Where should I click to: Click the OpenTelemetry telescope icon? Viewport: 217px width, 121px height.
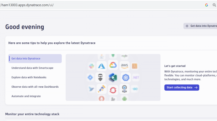pyautogui.click(x=101, y=89)
